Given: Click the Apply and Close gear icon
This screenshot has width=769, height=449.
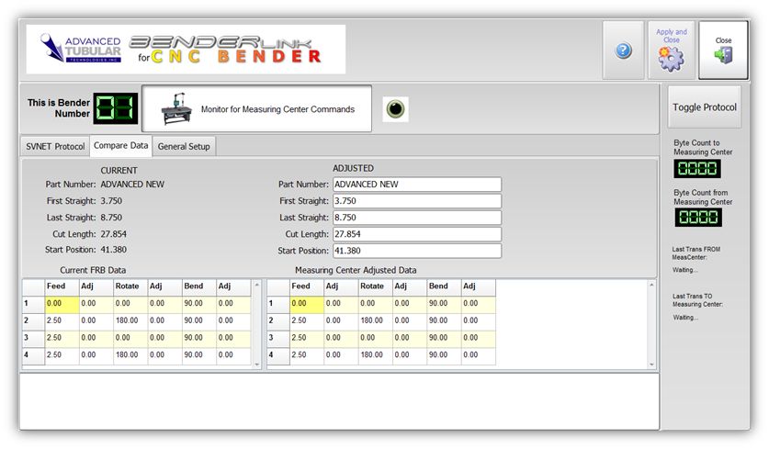Looking at the screenshot, I should click(x=671, y=58).
